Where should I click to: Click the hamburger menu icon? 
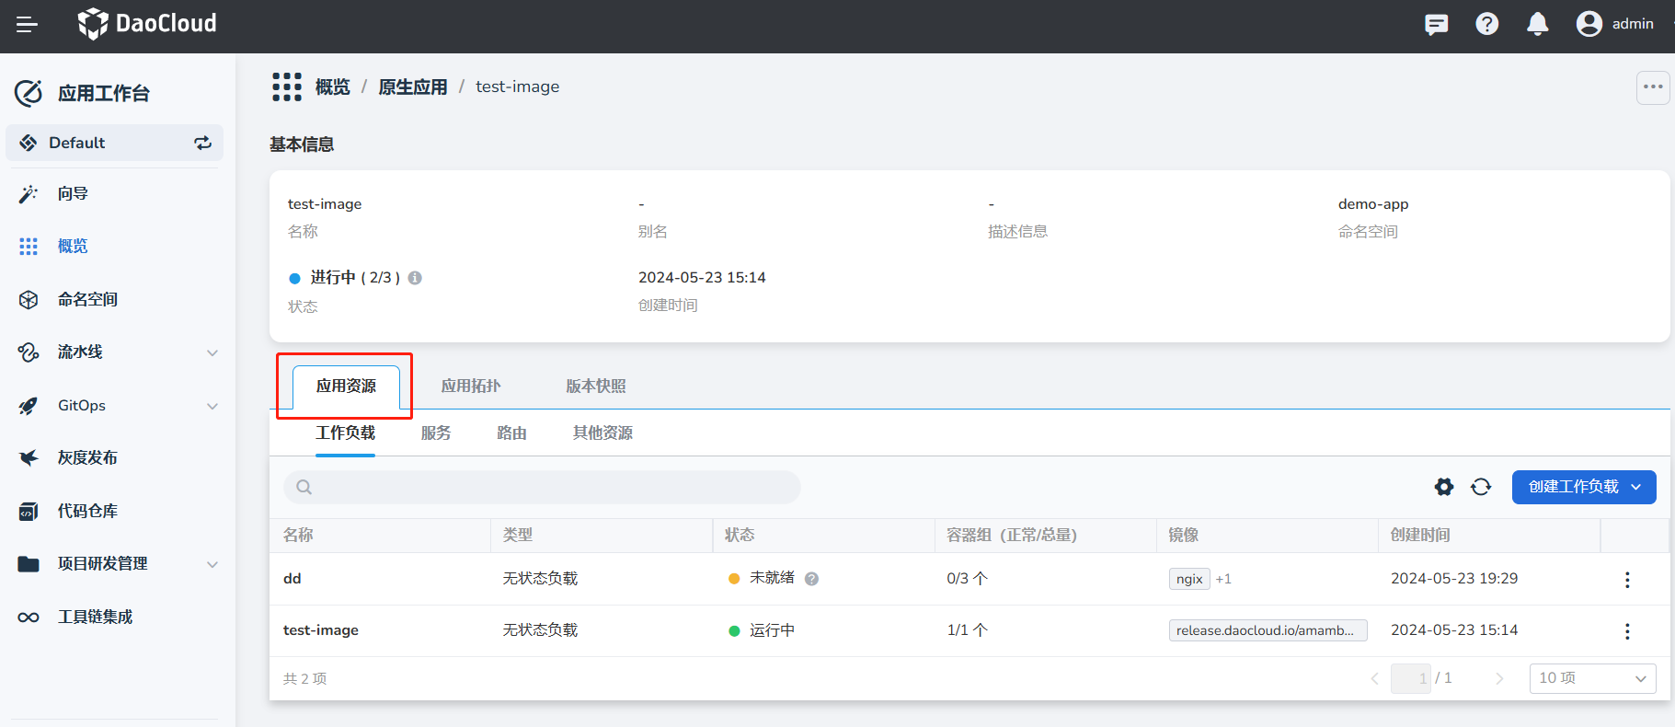point(27,25)
